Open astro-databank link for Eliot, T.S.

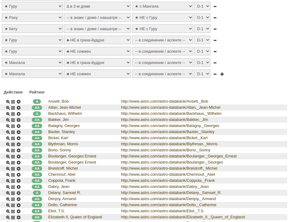163,211
